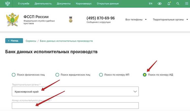Viewport: 190px width, 111px height.
Task: Click the Сообщение о коррупции caption
Action: pyautogui.click(x=99, y=22)
